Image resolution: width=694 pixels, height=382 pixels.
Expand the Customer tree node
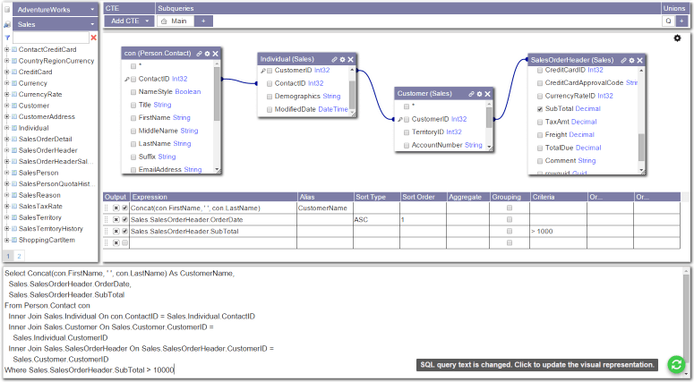pos(6,106)
